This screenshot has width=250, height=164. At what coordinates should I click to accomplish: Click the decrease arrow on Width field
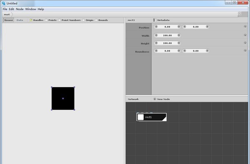tap(156, 35)
